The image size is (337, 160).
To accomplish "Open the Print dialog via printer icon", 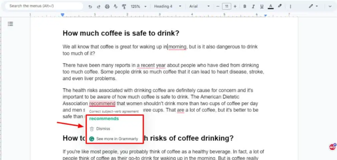I will 107,6.
